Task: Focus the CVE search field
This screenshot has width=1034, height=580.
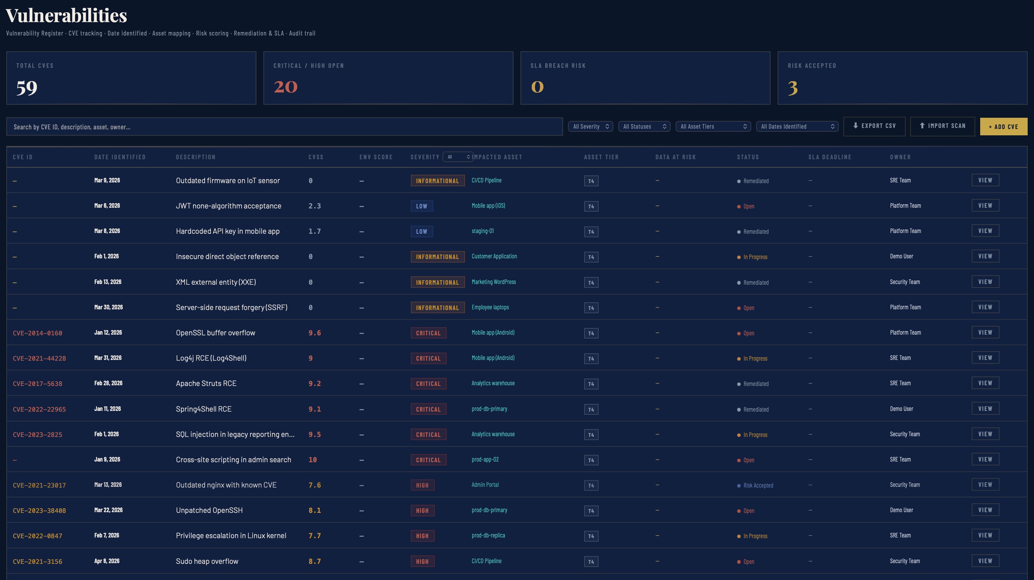Action: tap(285, 127)
